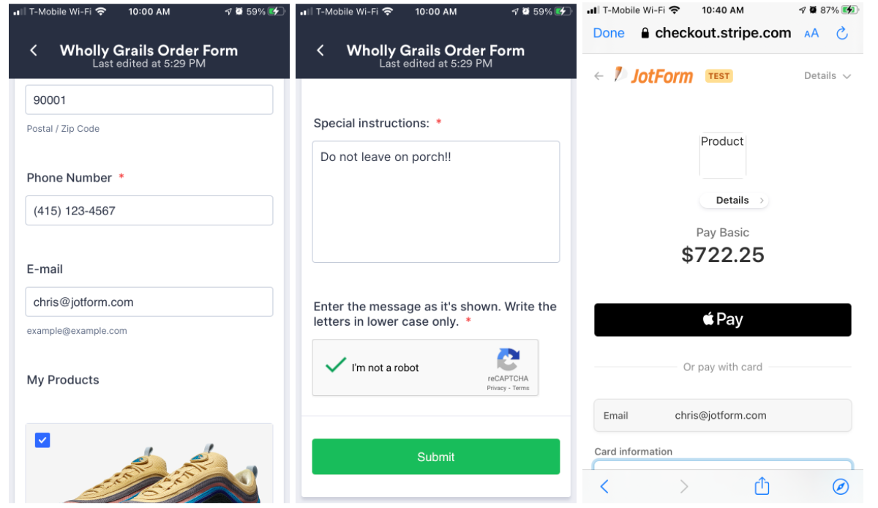Expand the Details dropdown at top right
Image resolution: width=878 pixels, height=508 pixels.
pos(828,76)
